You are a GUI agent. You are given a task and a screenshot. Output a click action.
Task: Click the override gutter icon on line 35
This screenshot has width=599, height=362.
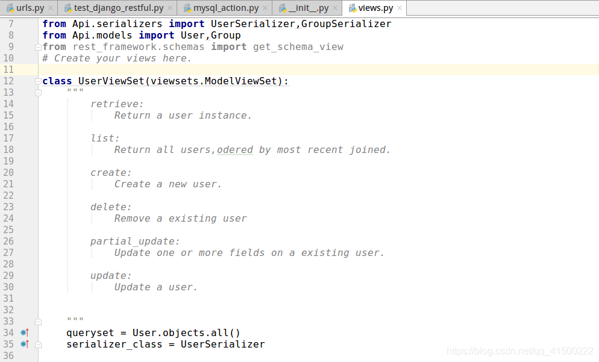coord(25,344)
